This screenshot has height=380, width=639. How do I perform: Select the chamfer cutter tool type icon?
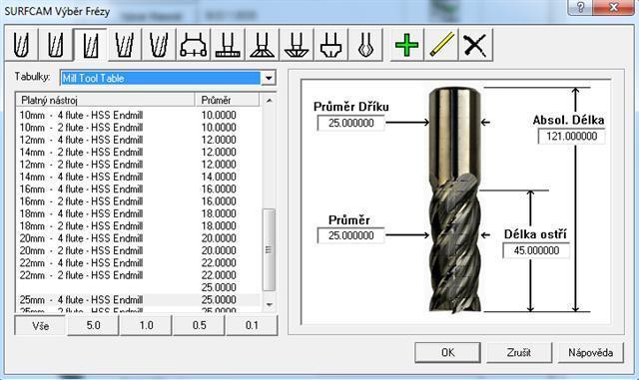click(x=297, y=45)
